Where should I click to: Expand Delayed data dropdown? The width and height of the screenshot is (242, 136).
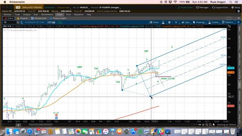64,8
